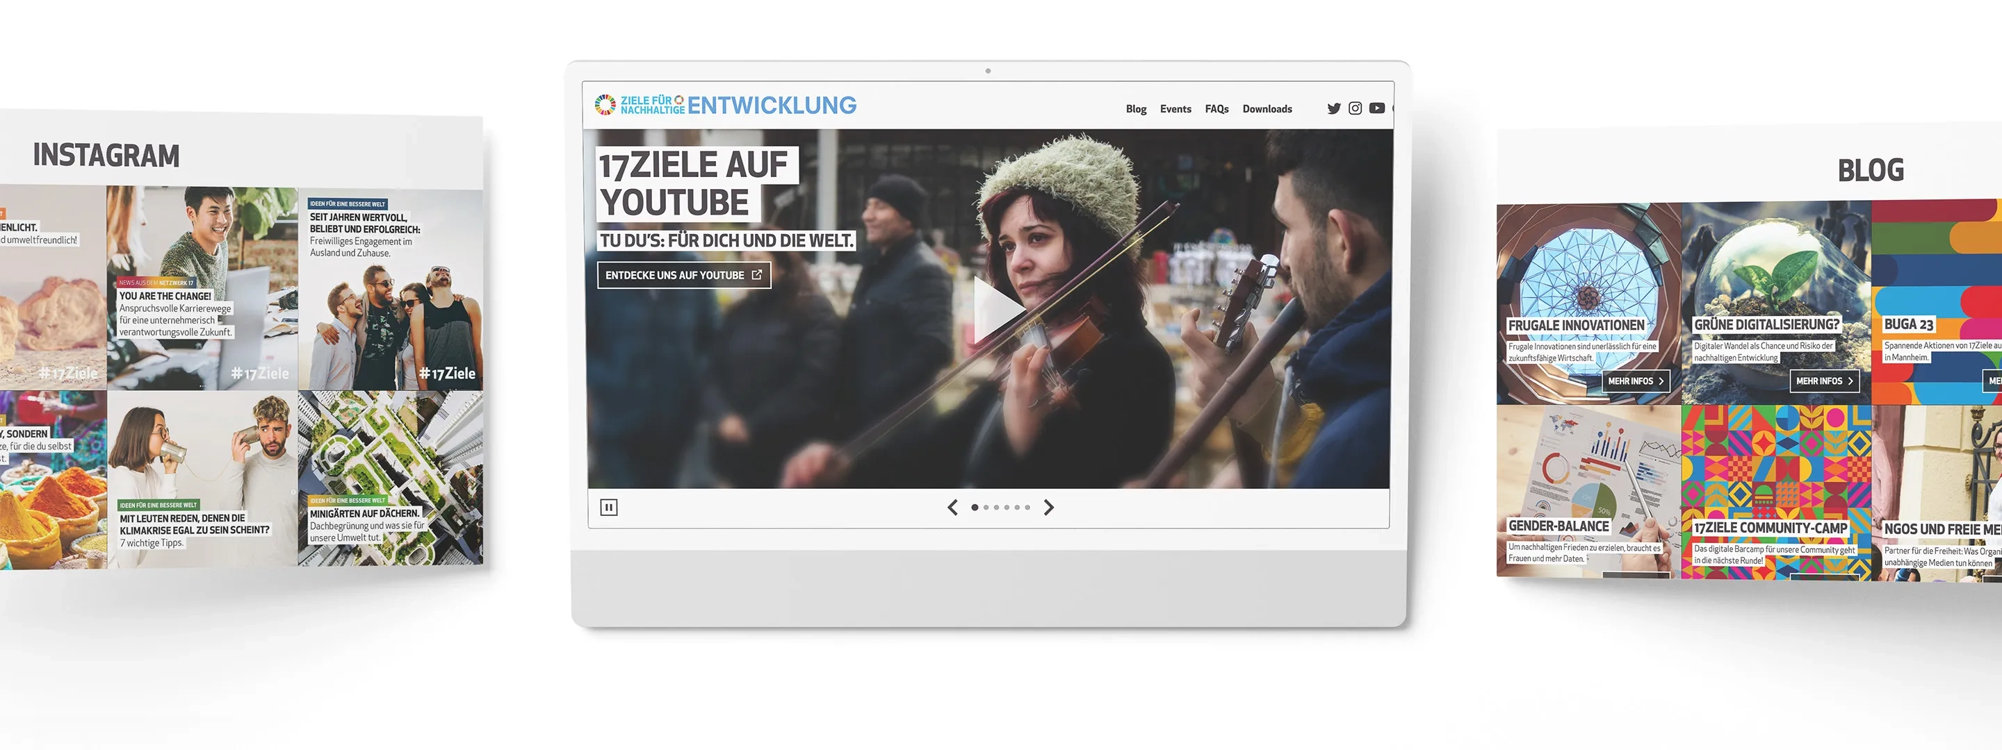2002x750 pixels.
Task: Go to next slide arrow
Action: point(1048,508)
